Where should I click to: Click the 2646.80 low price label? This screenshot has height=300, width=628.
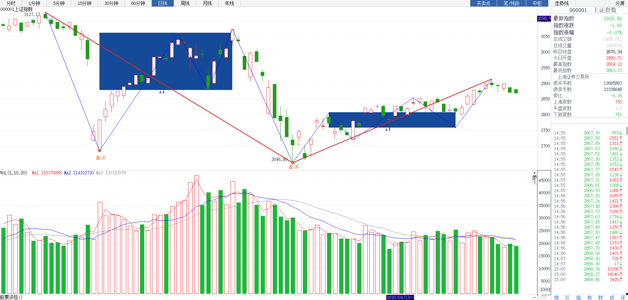tap(279, 159)
